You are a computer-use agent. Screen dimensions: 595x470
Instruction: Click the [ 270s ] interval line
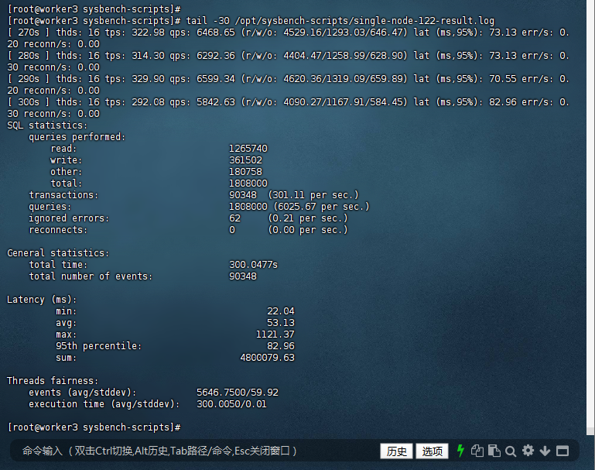pyautogui.click(x=289, y=38)
